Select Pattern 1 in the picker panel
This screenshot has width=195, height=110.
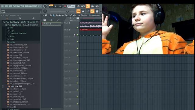point(51,24)
